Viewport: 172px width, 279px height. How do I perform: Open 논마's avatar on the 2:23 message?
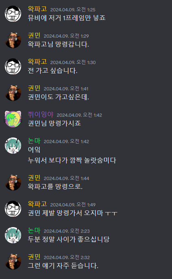(x=13, y=235)
